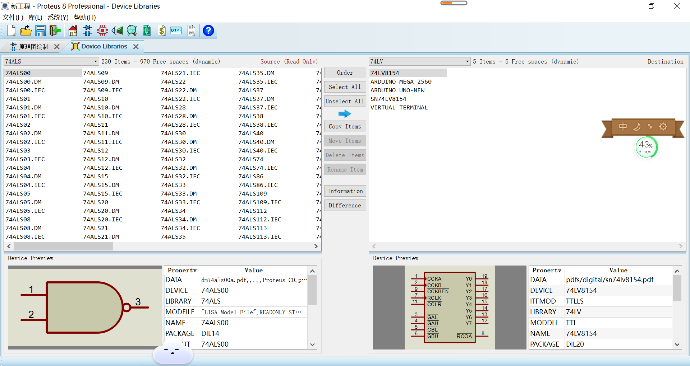Open the Design Explorer
The height and width of the screenshot is (366, 690).
pyautogui.click(x=132, y=30)
